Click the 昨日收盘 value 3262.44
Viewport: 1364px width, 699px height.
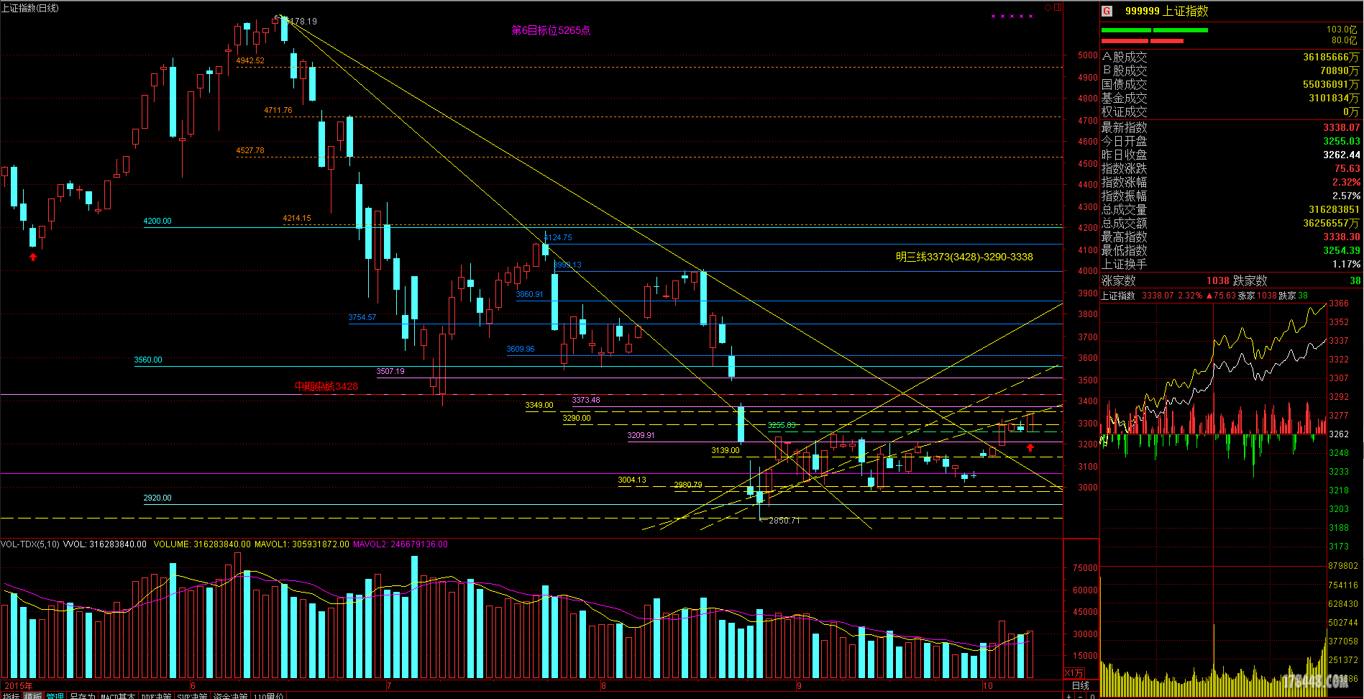[1342, 155]
